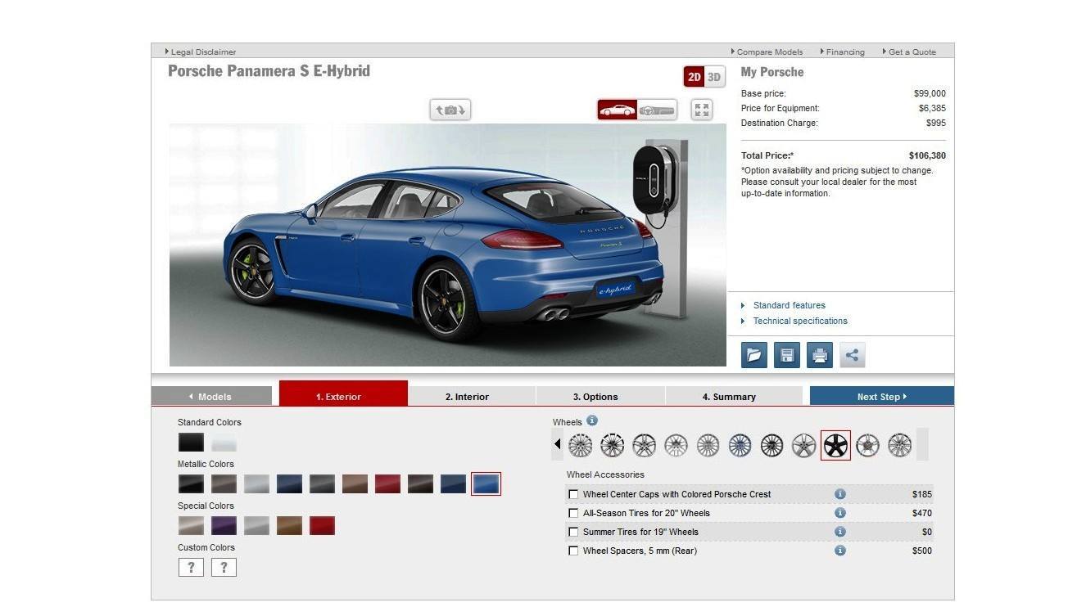The height and width of the screenshot is (607, 1086).
Task: Show info for Summer Tires for 19" Wheels
Action: pos(839,532)
